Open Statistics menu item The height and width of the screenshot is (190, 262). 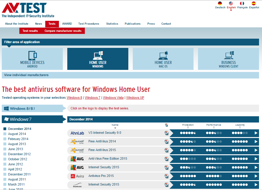(x=112, y=24)
